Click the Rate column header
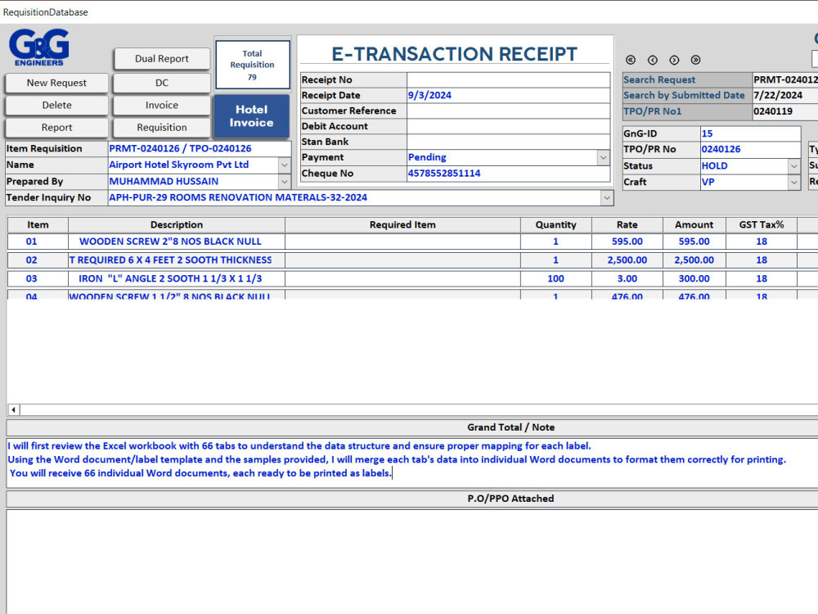 [x=627, y=225]
